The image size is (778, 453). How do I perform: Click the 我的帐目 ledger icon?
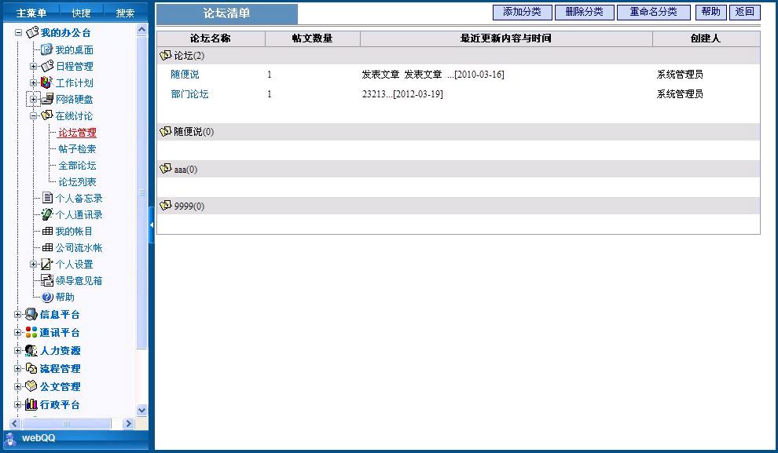(x=47, y=231)
